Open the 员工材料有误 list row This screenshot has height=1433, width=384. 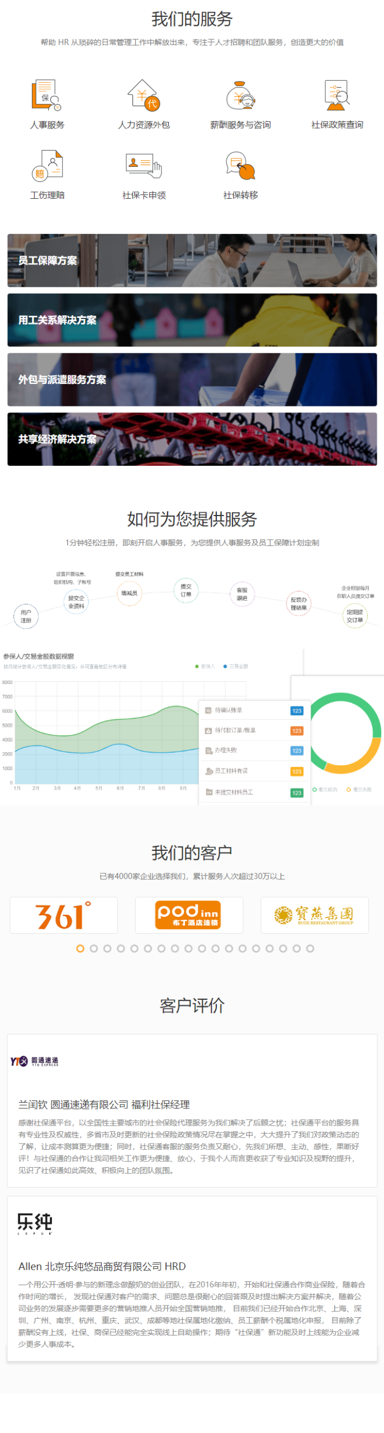click(x=254, y=771)
